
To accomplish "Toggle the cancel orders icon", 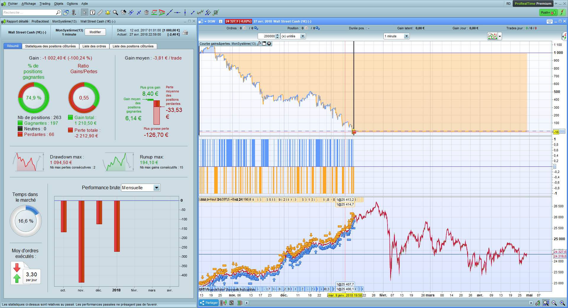I will pos(245,28).
